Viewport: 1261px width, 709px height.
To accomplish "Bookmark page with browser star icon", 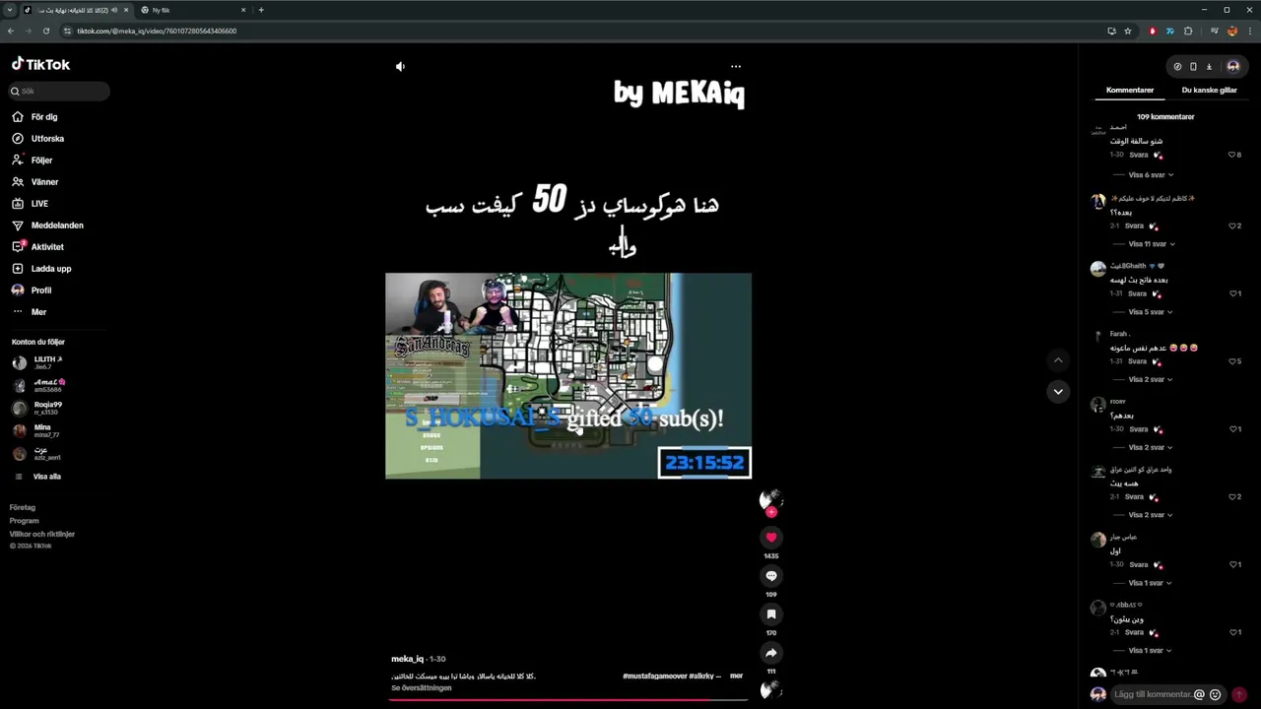I will coord(1128,31).
